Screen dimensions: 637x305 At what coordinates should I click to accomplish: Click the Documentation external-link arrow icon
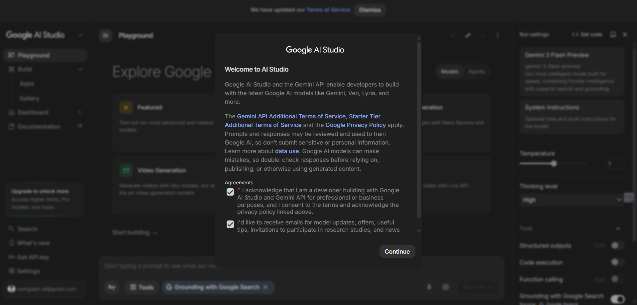tap(80, 126)
